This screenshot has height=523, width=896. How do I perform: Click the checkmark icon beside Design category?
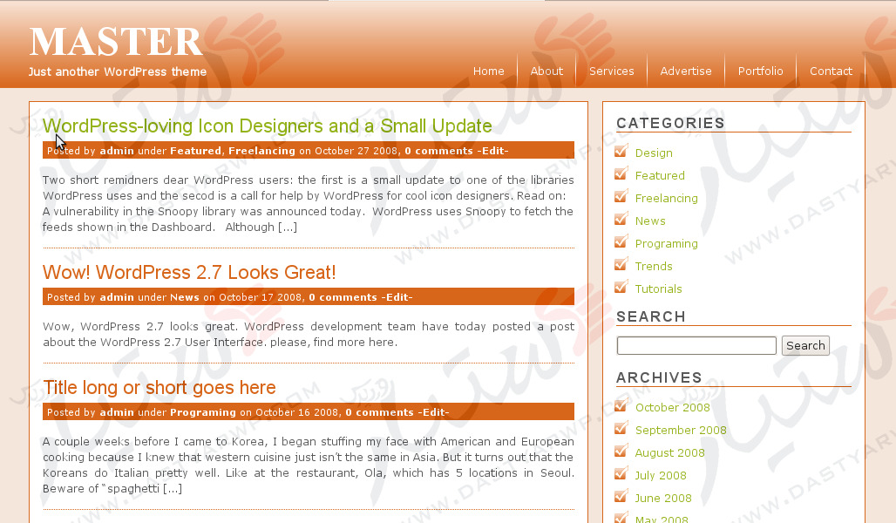pos(621,152)
